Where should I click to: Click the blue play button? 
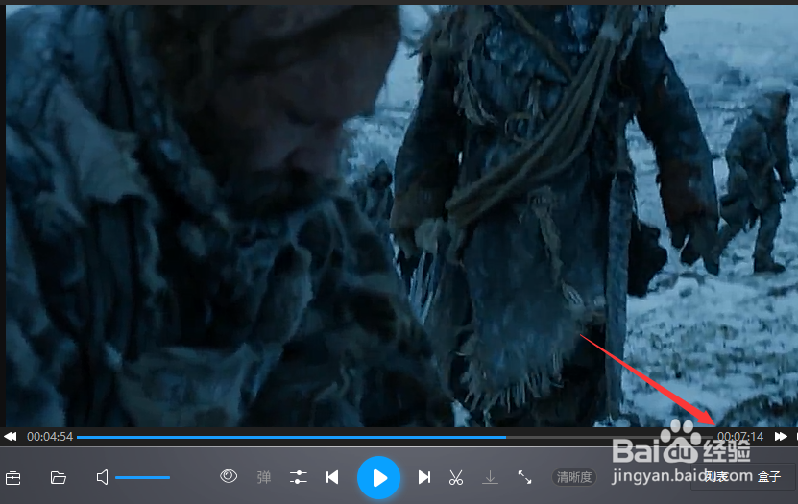click(x=378, y=477)
